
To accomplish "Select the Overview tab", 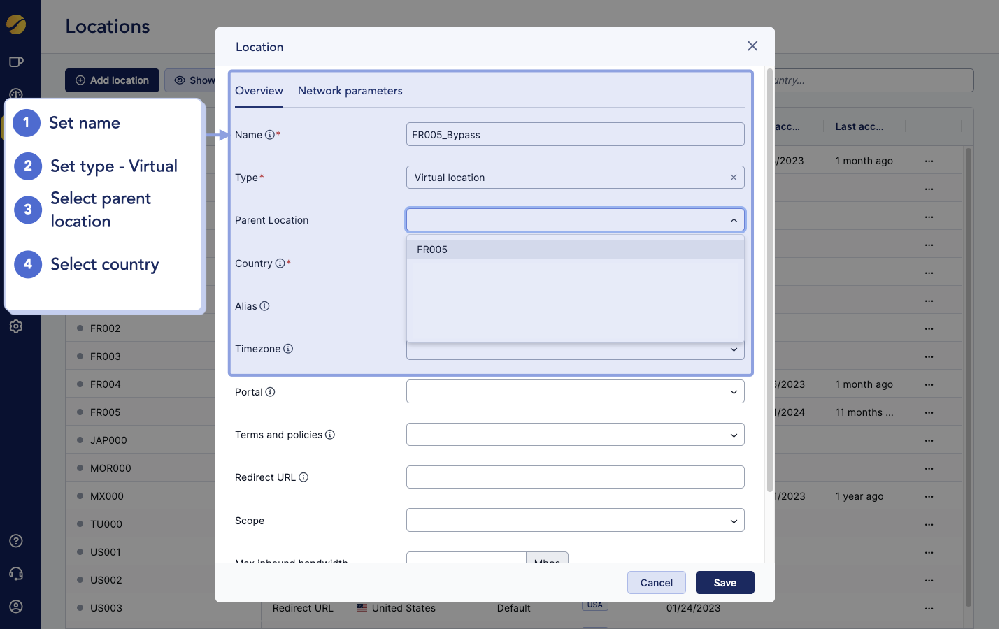I will point(259,91).
